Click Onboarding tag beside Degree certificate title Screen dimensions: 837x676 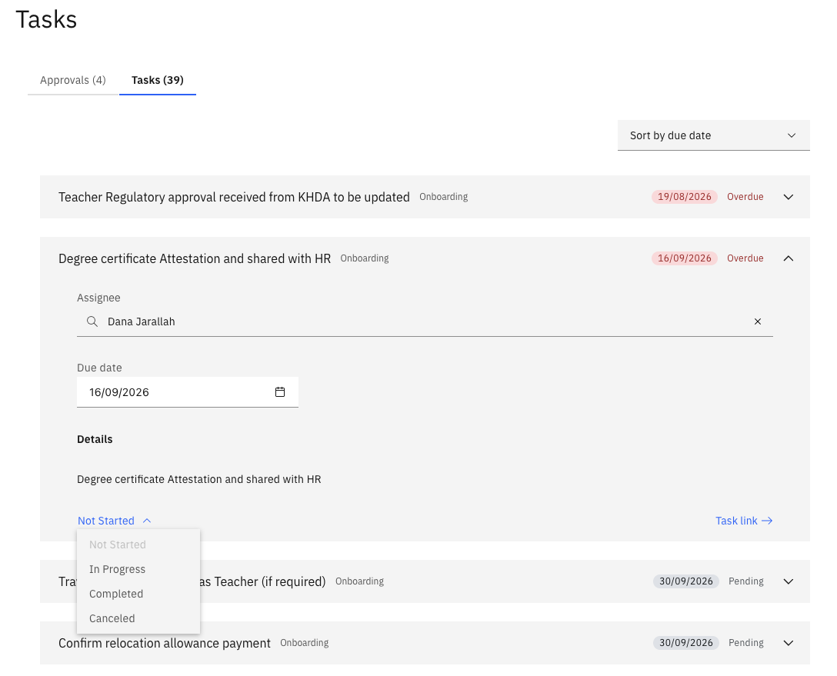(365, 258)
